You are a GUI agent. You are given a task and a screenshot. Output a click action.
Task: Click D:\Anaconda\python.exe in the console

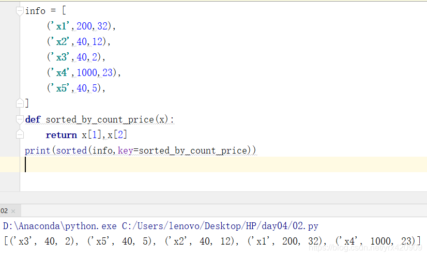[x=59, y=226]
